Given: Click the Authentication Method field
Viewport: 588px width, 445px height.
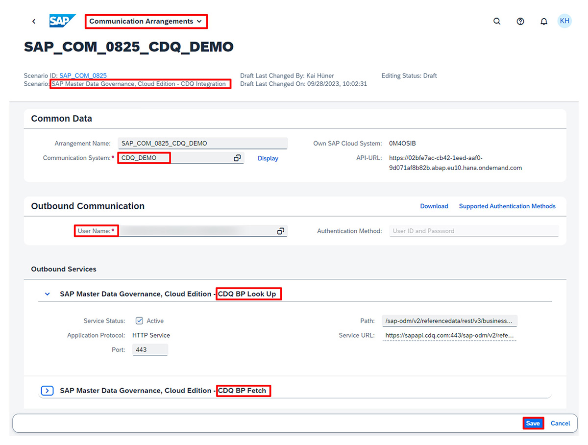Looking at the screenshot, I should 474,231.
